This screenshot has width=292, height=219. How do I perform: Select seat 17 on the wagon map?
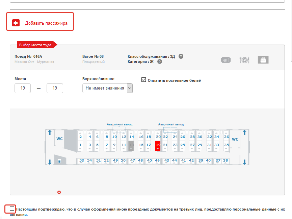click(149, 145)
